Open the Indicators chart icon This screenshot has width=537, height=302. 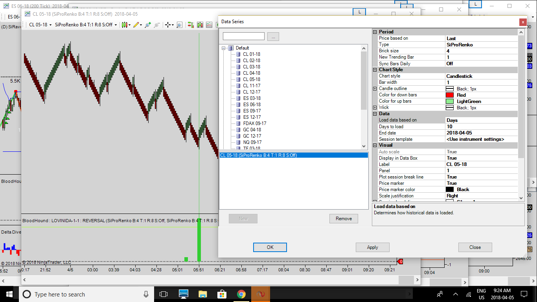[x=209, y=25]
